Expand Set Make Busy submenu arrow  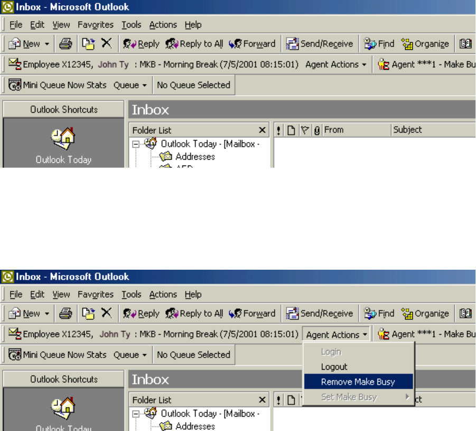click(407, 397)
